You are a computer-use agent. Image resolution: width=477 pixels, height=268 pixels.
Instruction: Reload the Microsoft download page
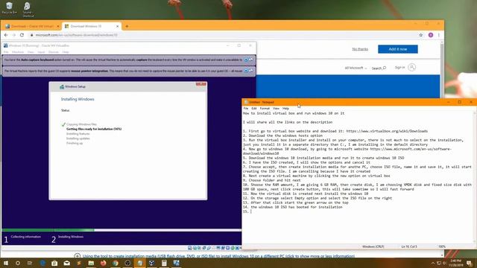click(22, 35)
